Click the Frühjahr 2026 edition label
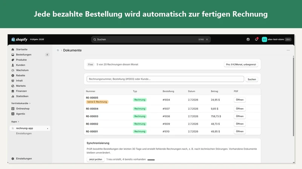Screen dimensions: 302x169 pos(37,39)
